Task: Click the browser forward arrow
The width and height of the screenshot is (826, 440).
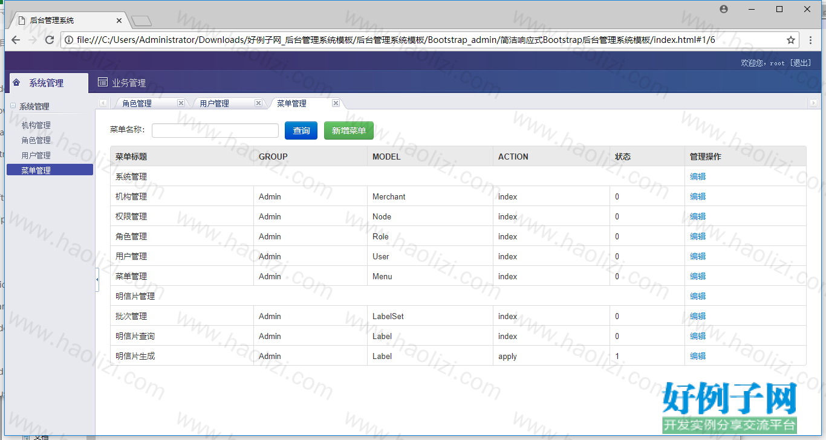Action: click(x=33, y=40)
